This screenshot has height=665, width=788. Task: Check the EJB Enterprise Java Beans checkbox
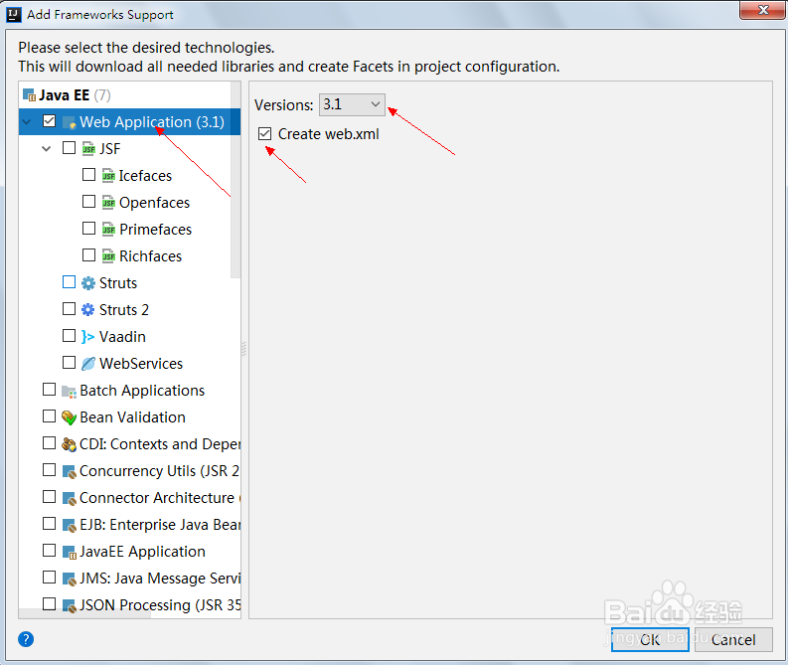[50, 524]
